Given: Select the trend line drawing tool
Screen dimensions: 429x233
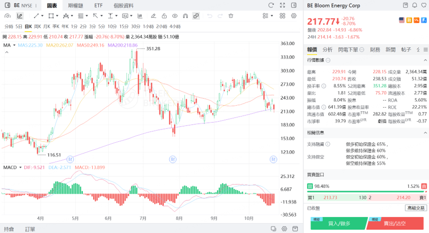Looking at the screenshot, I should 36,16.
